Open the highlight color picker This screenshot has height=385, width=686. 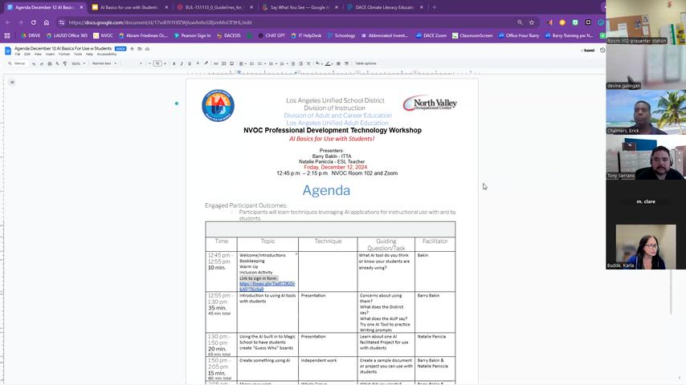coord(206,63)
